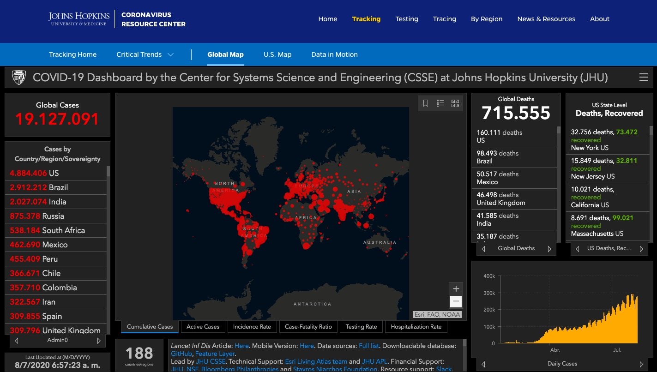Select US in cases by country list
The height and width of the screenshot is (372, 657).
tap(56, 173)
